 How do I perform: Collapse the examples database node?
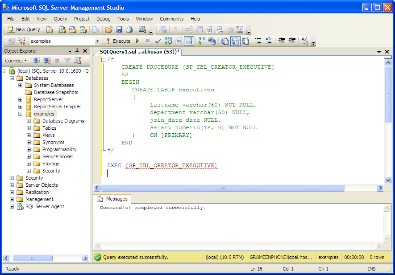click(x=21, y=114)
